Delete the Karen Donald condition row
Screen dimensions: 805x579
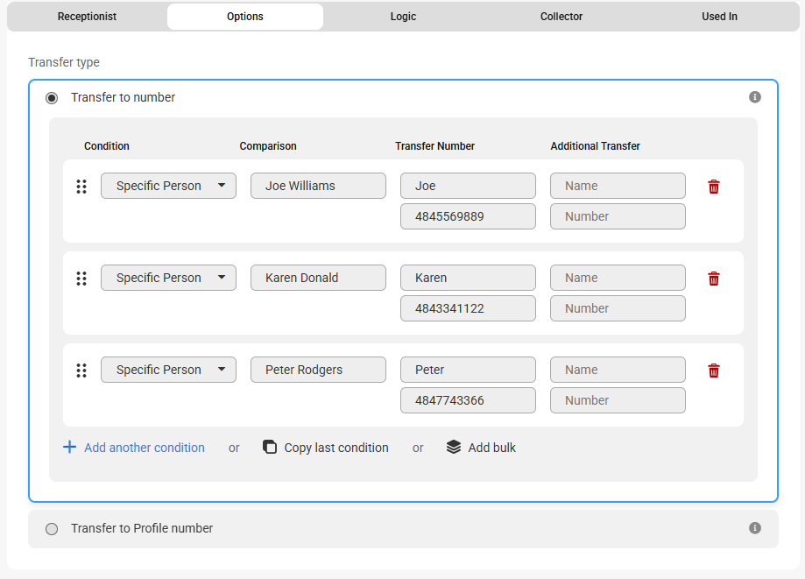pyautogui.click(x=714, y=279)
